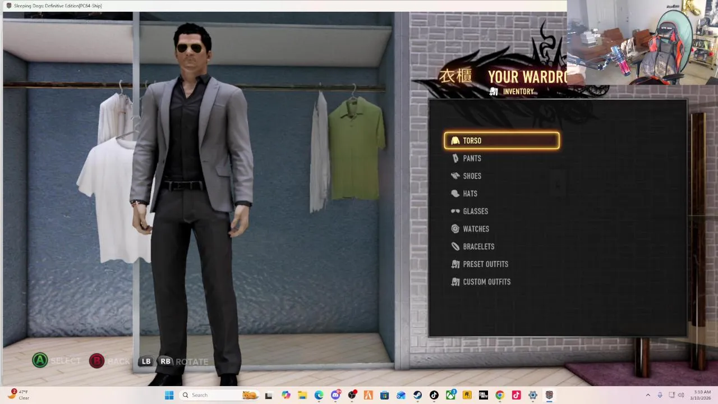
Task: Rotate character with RB button prompt
Action: click(165, 361)
